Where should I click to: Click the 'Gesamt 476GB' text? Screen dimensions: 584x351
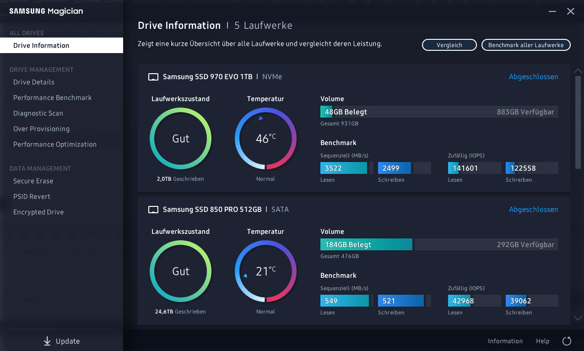point(340,256)
